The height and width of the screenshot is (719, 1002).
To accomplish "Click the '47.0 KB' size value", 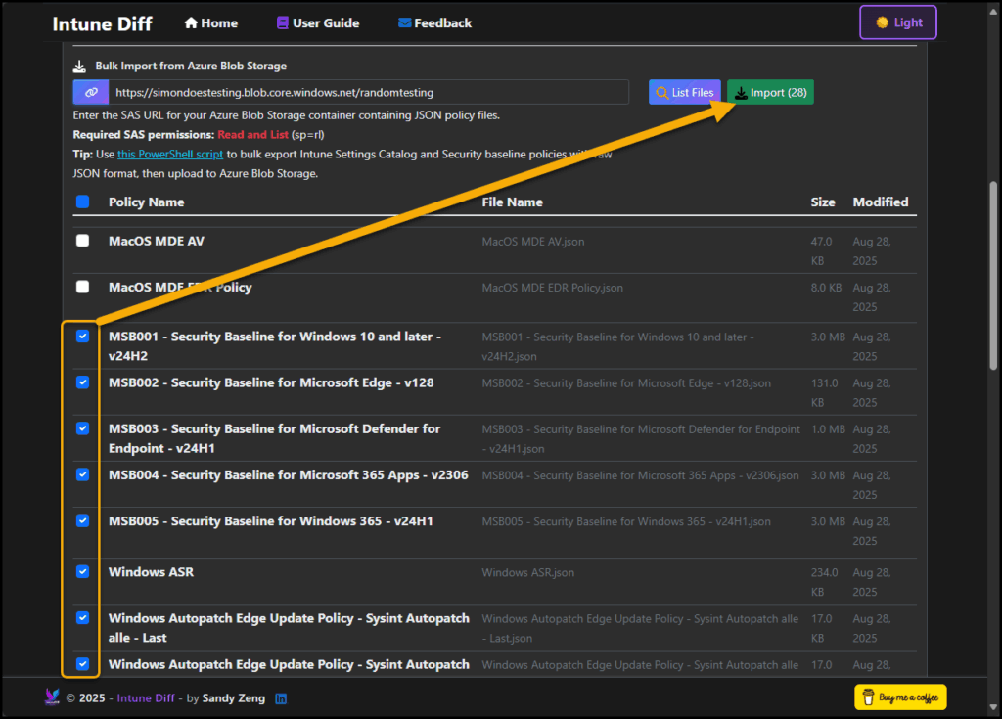I will pyautogui.click(x=821, y=251).
